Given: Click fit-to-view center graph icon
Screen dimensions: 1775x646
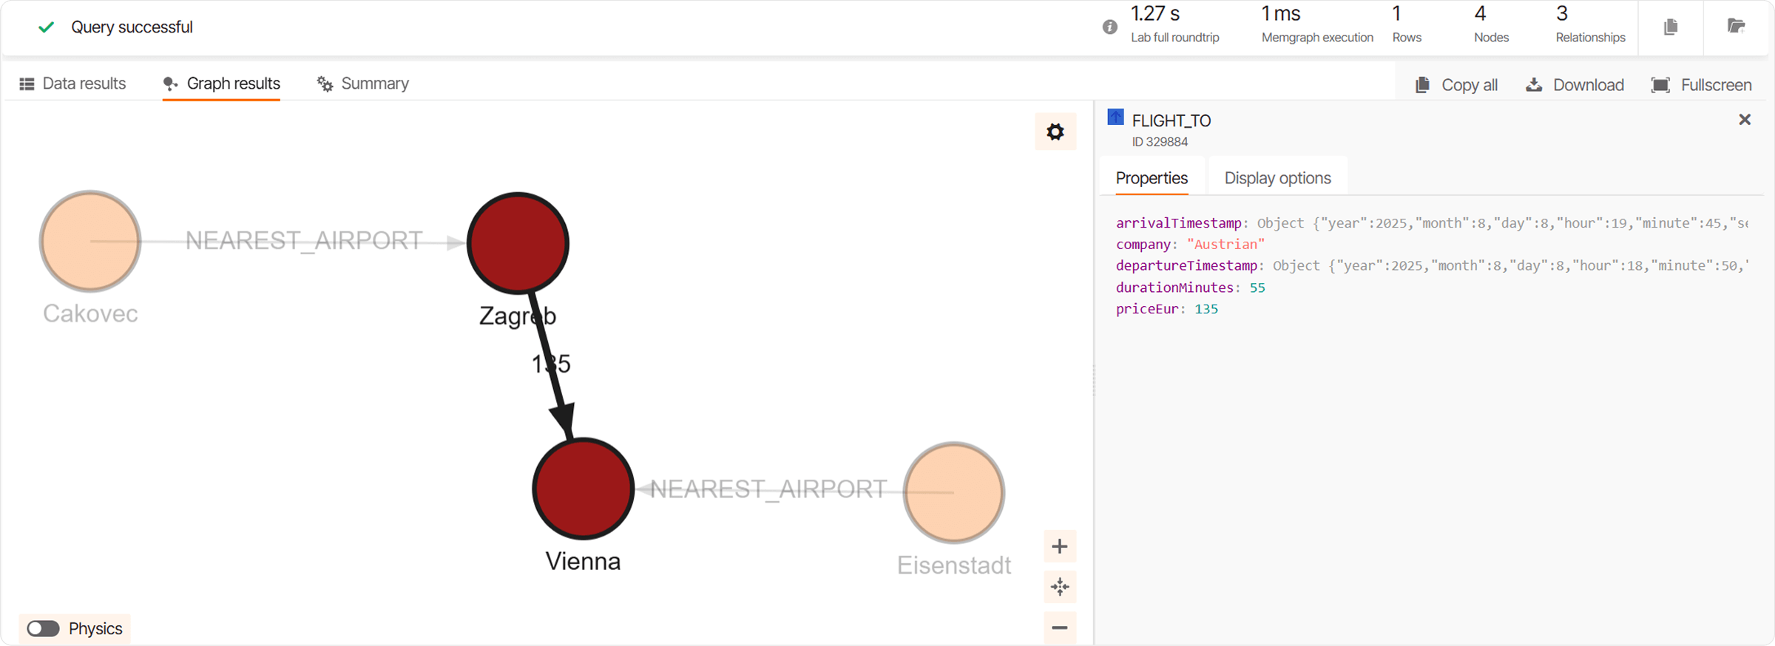Looking at the screenshot, I should 1059,587.
